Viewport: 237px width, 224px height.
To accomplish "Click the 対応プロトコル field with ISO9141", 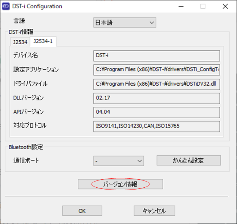I will point(156,126).
